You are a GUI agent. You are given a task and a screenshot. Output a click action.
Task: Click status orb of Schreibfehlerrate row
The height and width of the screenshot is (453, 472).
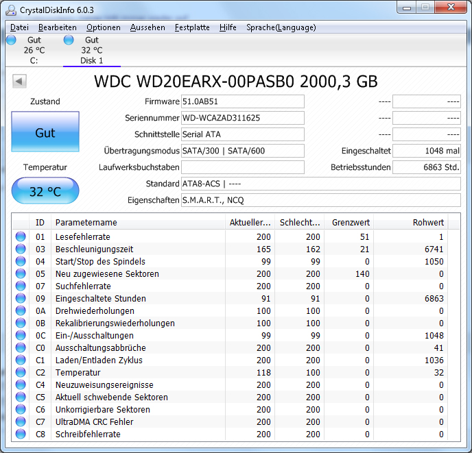pyautogui.click(x=21, y=434)
